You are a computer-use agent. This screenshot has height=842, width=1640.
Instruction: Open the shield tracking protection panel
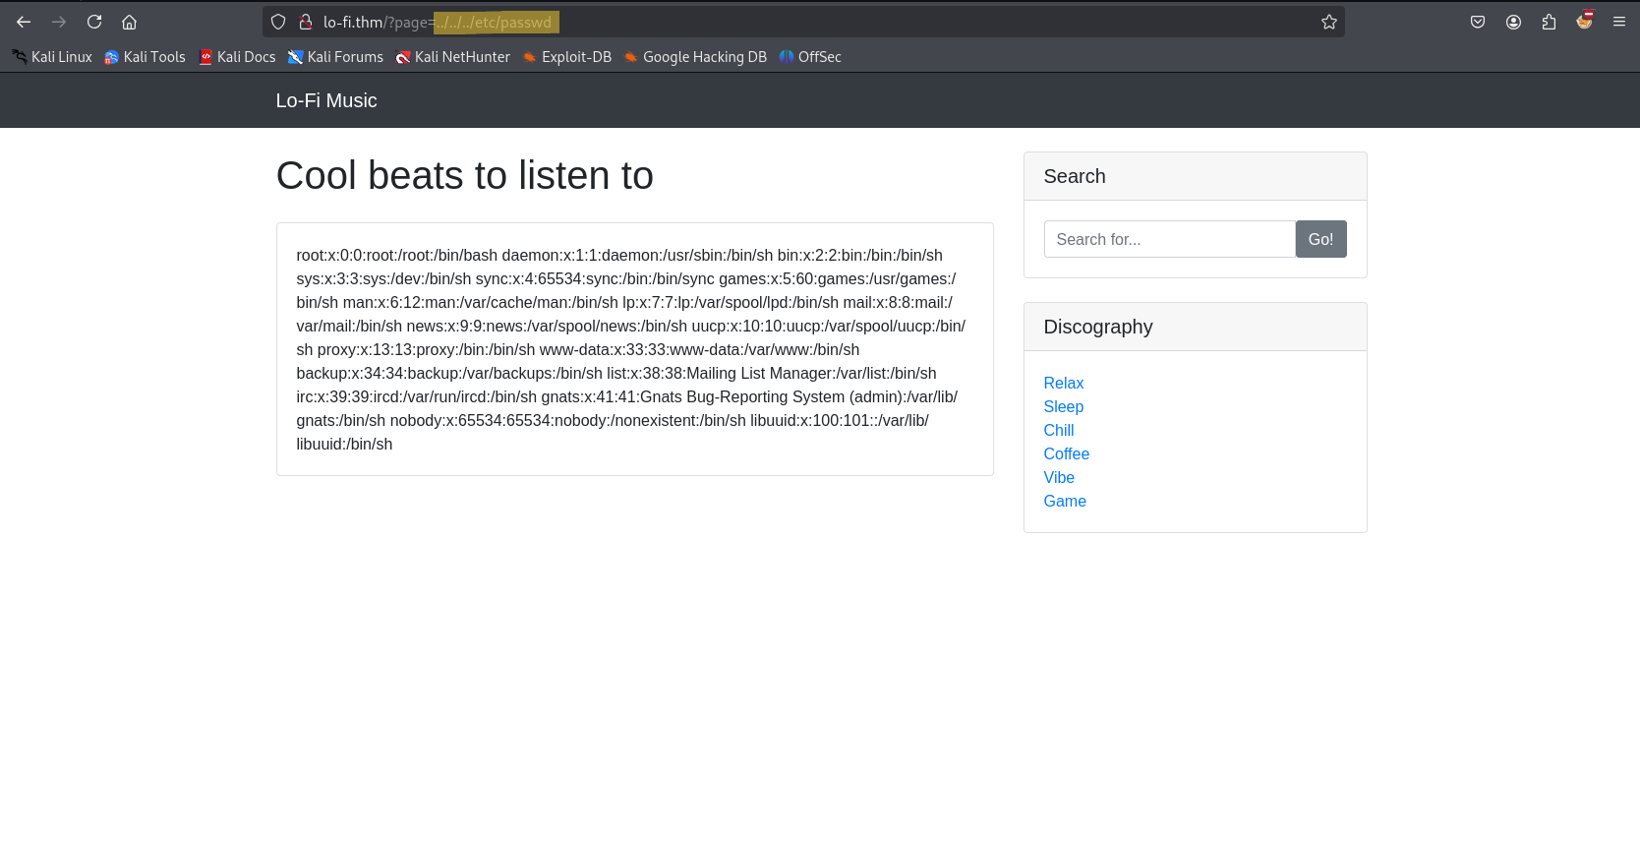tap(278, 22)
